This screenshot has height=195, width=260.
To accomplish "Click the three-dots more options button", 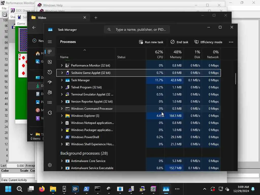I will tap(231, 42).
